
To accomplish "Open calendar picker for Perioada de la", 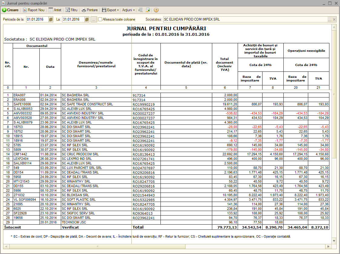I will (51, 19).
